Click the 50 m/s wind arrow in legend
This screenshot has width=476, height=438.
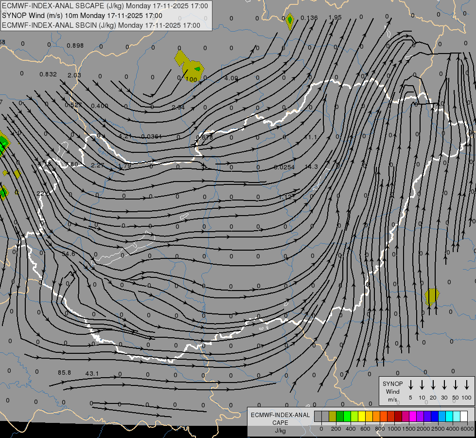[x=456, y=385]
